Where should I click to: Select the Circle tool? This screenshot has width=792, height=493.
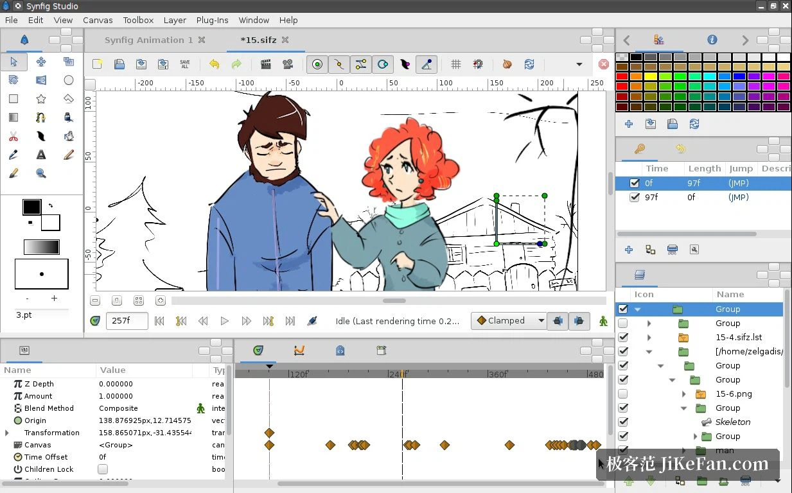coord(69,80)
